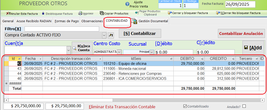This screenshot has width=267, height=110.
Task: Print the invoice with Imprimir
Action: [85, 13]
